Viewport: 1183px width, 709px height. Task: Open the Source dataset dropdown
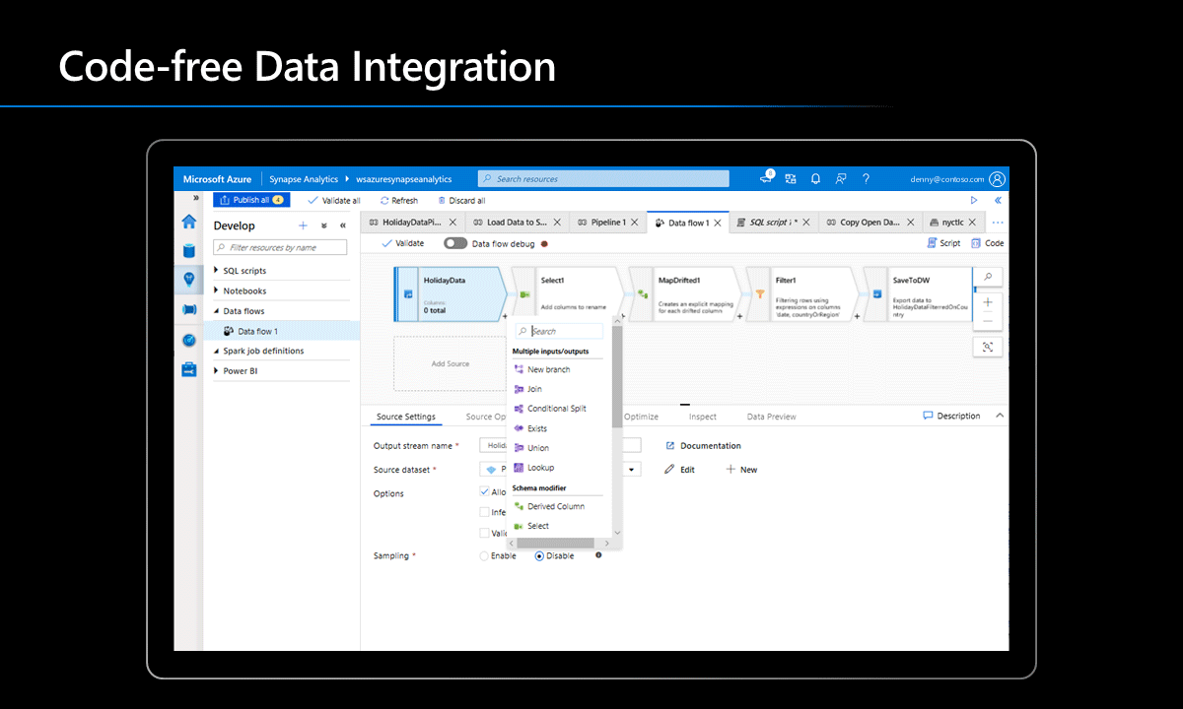coord(629,469)
